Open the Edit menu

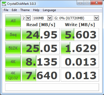(x=14, y=10)
